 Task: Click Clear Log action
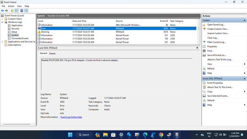[213, 38]
